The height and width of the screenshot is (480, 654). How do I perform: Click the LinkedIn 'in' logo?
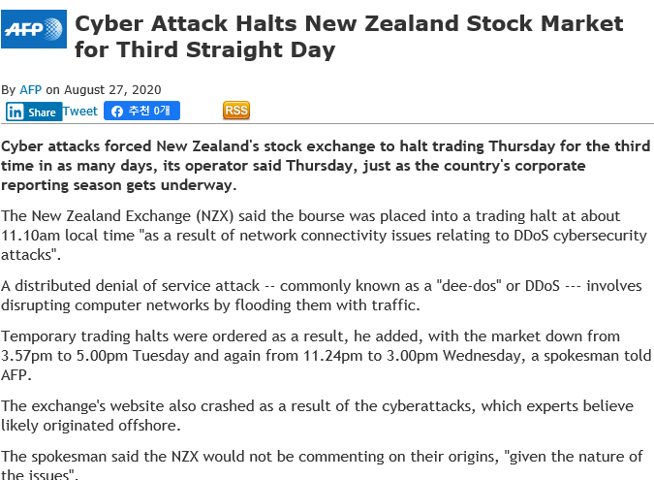point(16,112)
